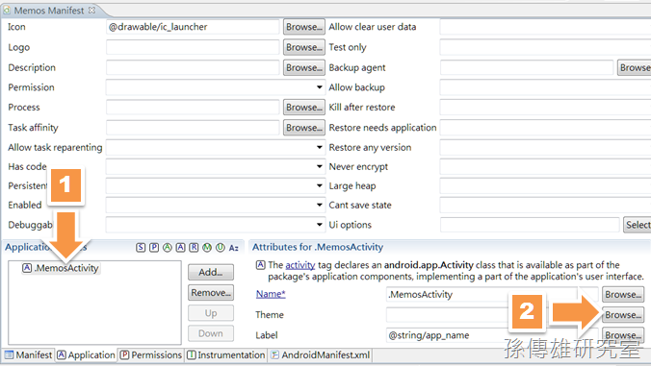Switch to the Instrumentation tab
Viewport: 651px width, 366px height.
click(x=226, y=355)
